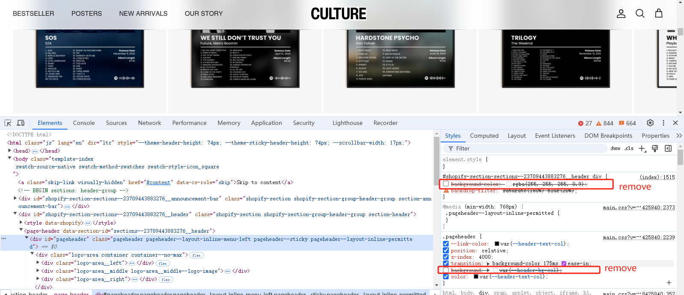Open the Layout styles tab
This screenshot has height=295, width=684.
click(x=517, y=136)
